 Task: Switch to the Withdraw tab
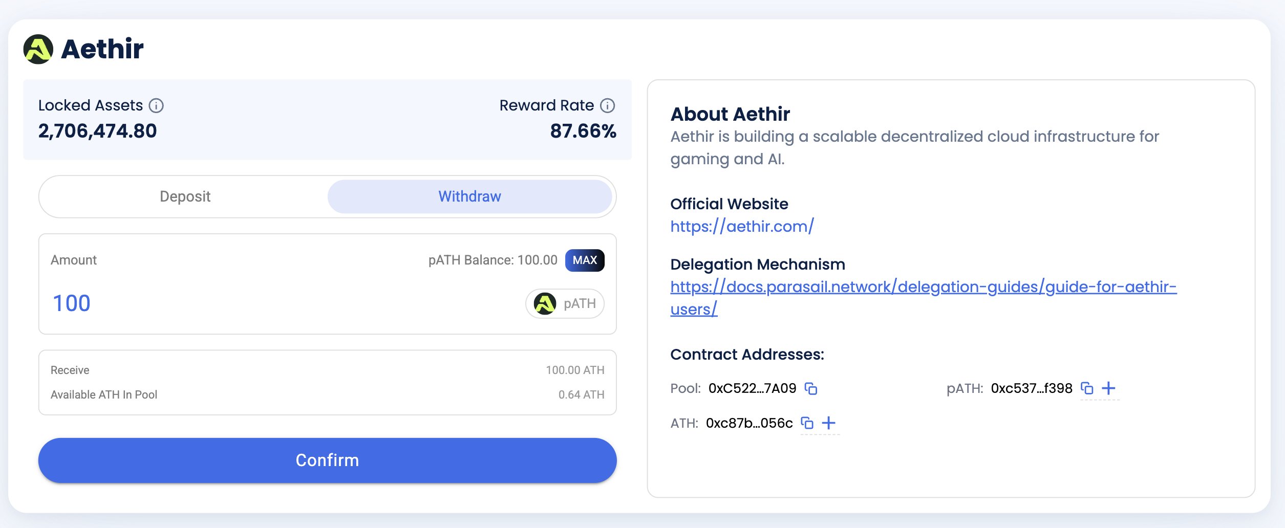(469, 196)
